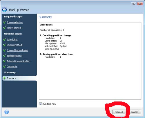Image resolution: width=145 pixels, height=118 pixels.
Task: Jump to the Scheduling step
Action: [x=12, y=40]
